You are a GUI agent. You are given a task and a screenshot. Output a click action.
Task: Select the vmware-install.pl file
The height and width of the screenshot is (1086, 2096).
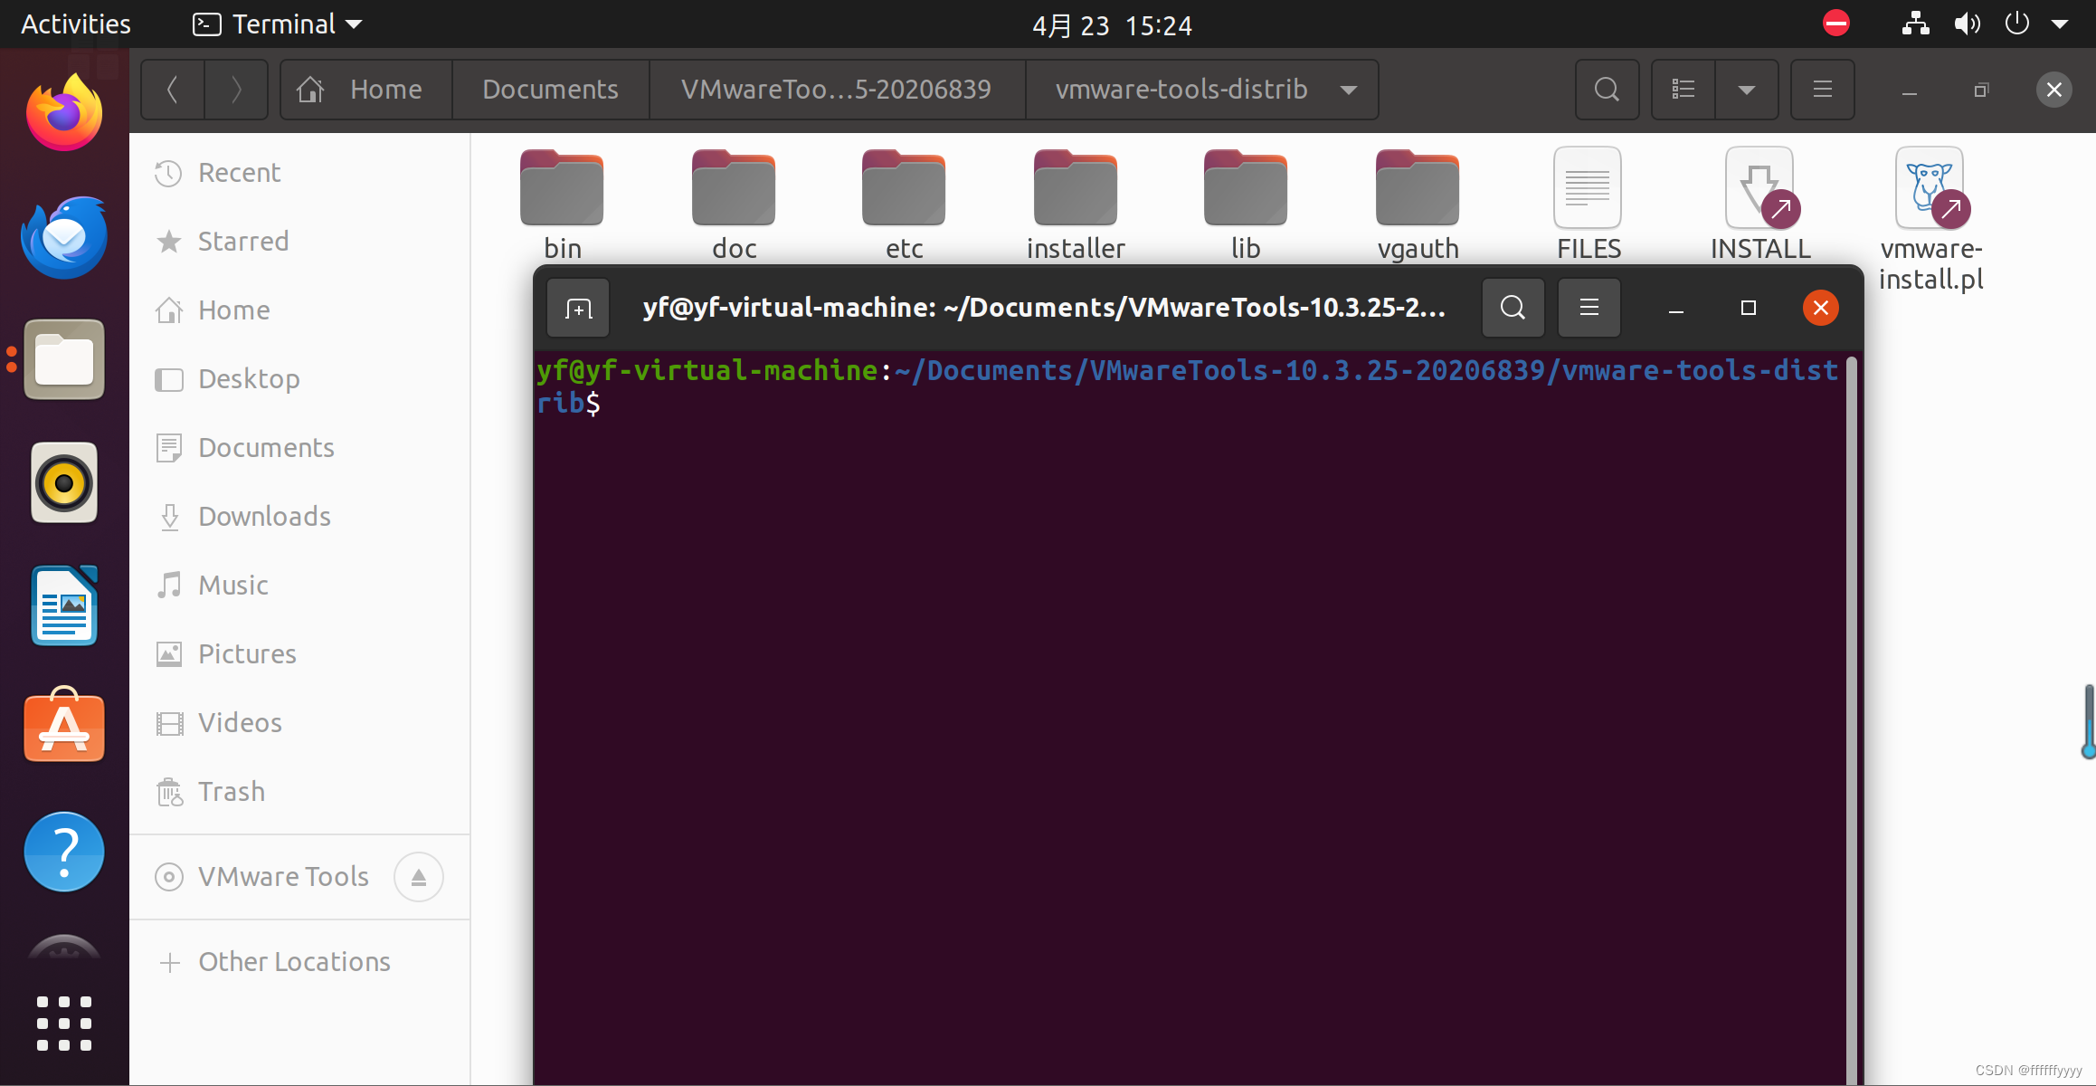(x=1931, y=220)
